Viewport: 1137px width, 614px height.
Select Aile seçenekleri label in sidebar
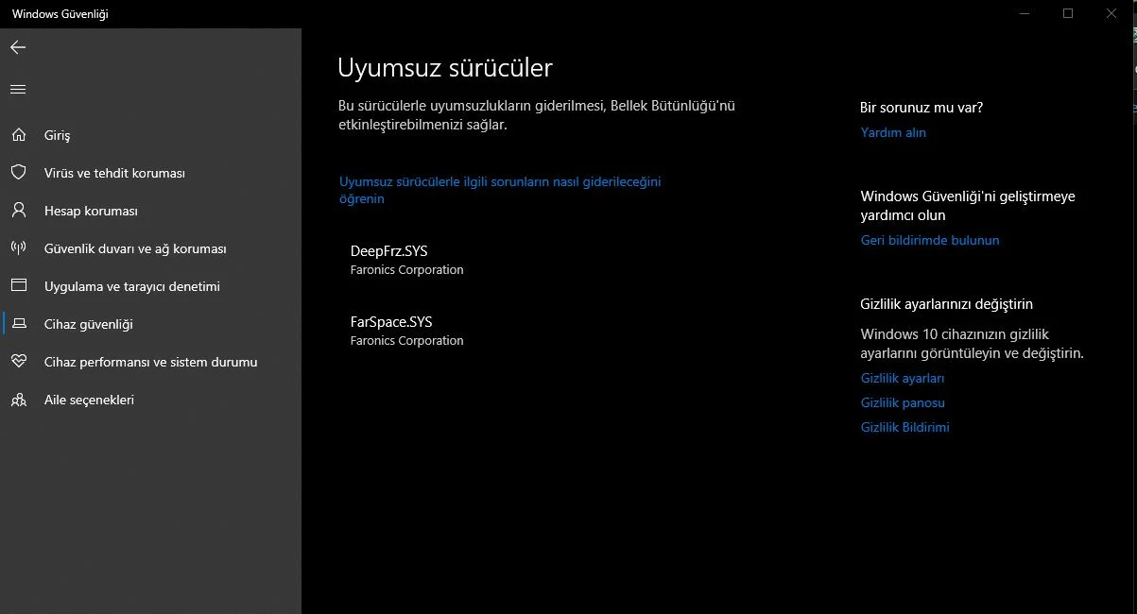coord(89,400)
